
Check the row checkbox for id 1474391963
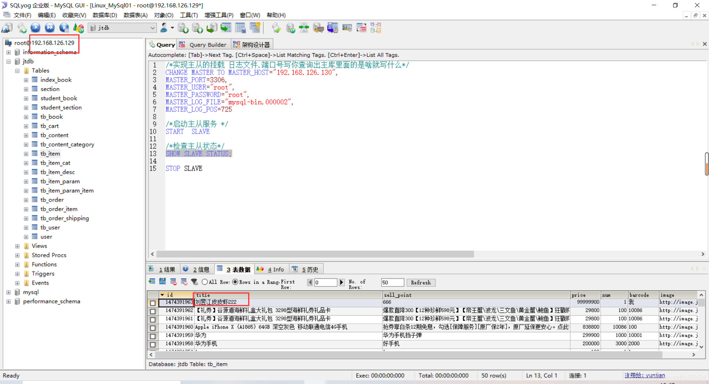(153, 303)
